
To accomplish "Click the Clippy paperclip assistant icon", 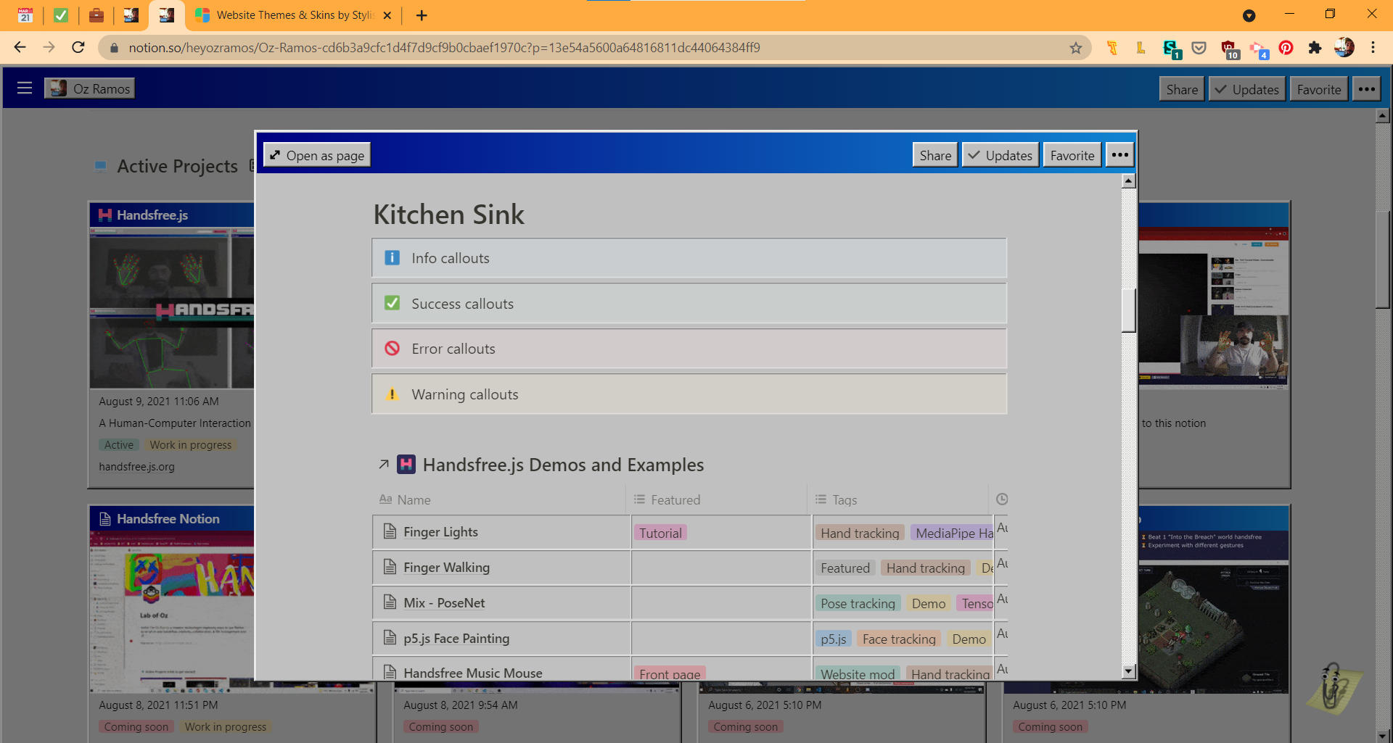I will click(1332, 686).
